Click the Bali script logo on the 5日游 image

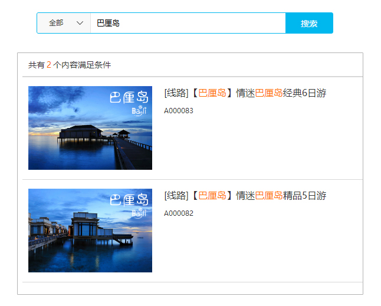coord(139,213)
